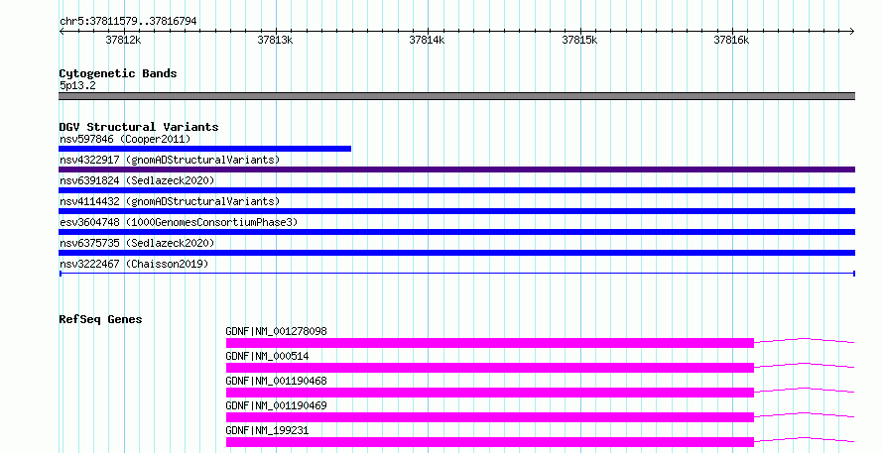The width and height of the screenshot is (883, 453).
Task: Open the DGV Structural Variants track title
Action: point(139,127)
